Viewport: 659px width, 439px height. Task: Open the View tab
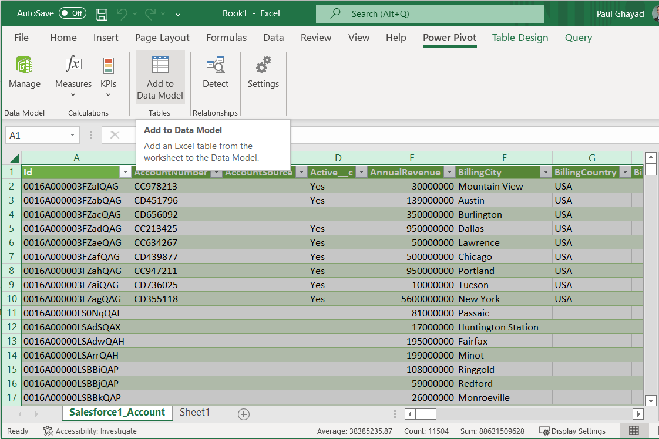[x=359, y=38]
